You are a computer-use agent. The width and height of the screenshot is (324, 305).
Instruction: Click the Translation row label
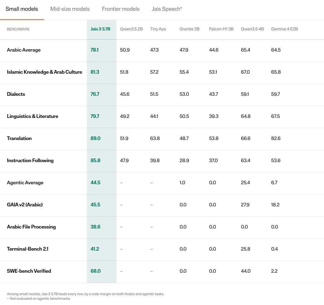pyautogui.click(x=19, y=138)
